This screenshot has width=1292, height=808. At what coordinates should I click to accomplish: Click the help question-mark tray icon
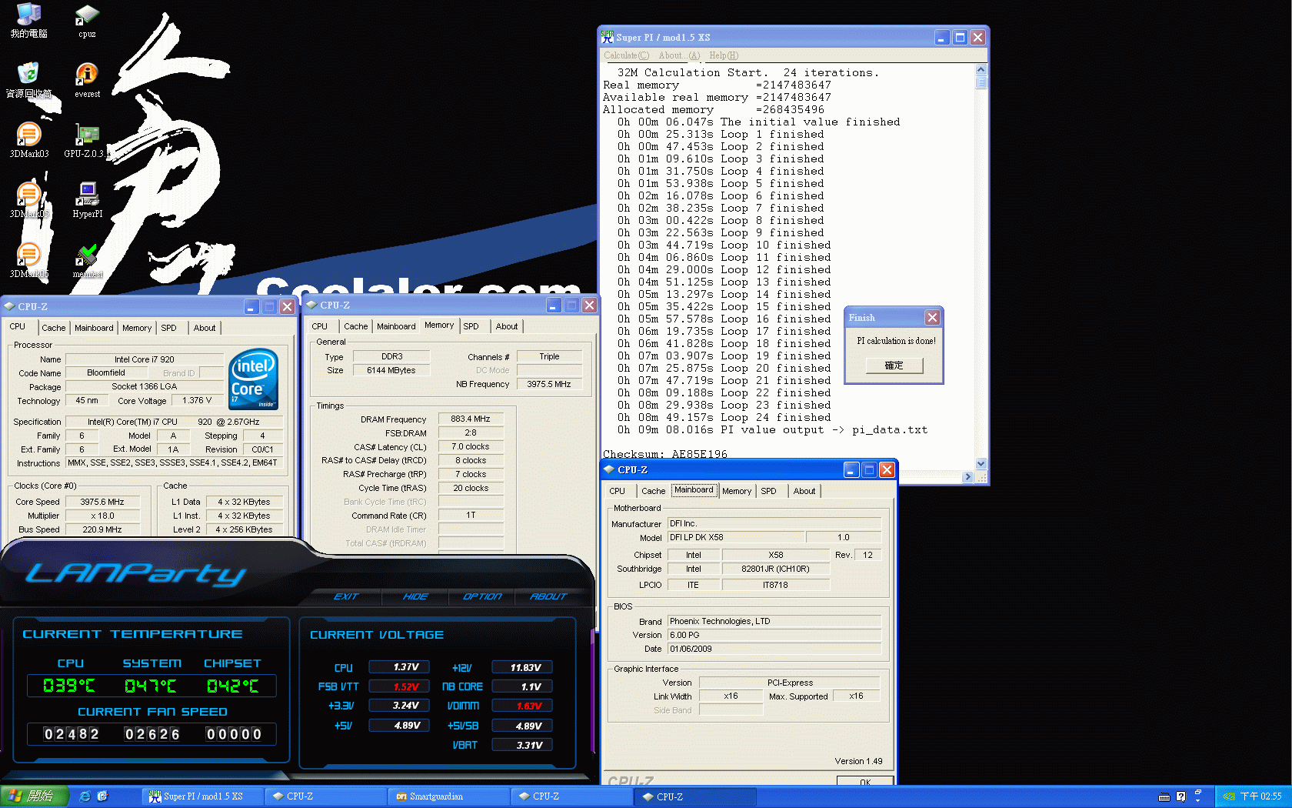point(1181,796)
